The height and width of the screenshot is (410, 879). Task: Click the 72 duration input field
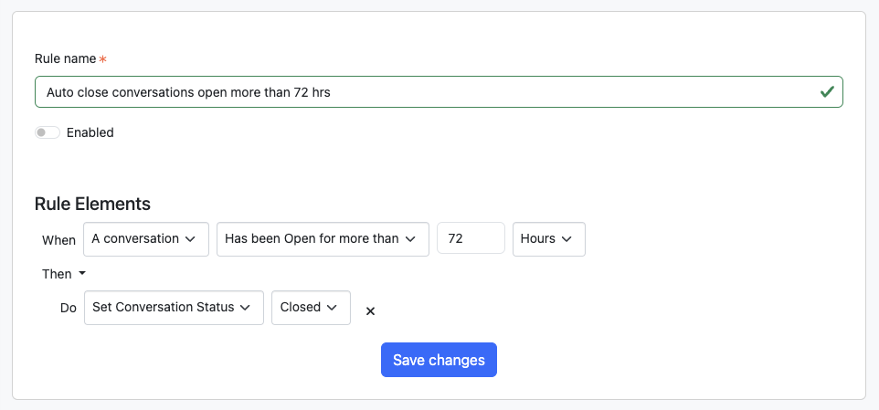[471, 239]
